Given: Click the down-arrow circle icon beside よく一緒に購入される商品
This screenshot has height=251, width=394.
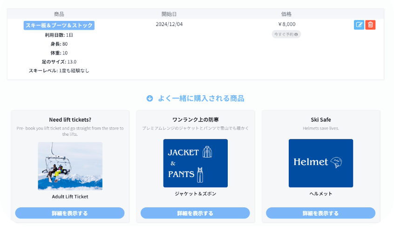Looking at the screenshot, I should (x=150, y=98).
